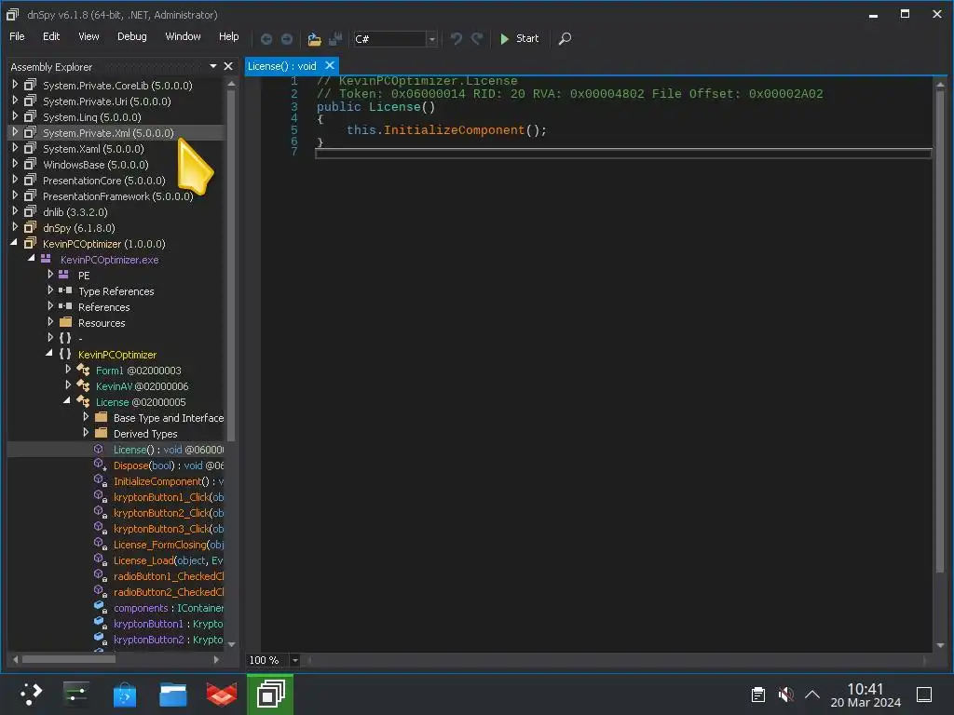Select Type References node

[x=116, y=291]
